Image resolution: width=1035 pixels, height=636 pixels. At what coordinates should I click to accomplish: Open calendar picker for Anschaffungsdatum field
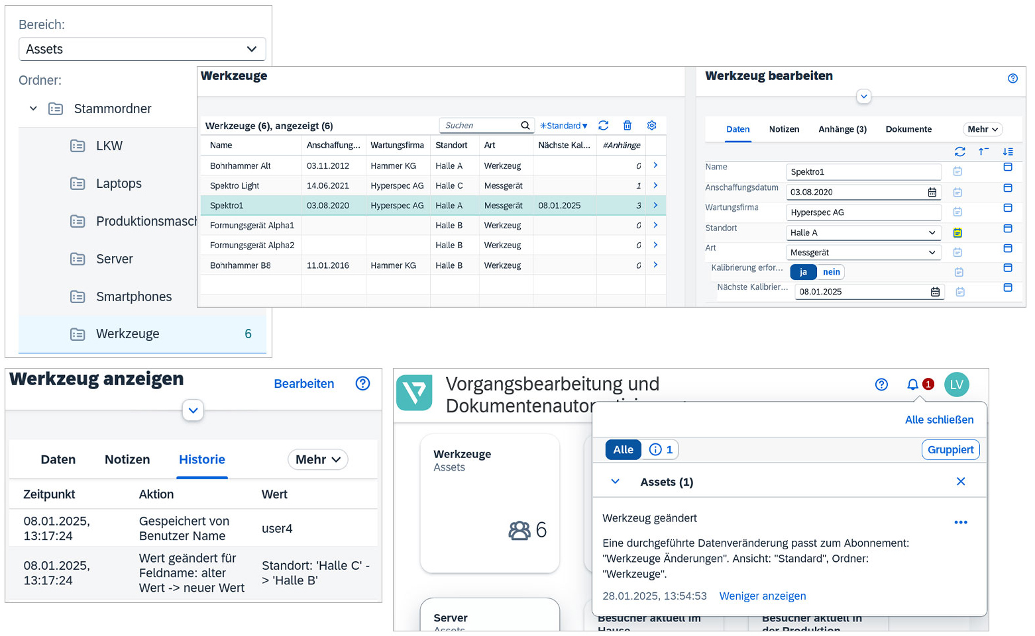pos(932,192)
